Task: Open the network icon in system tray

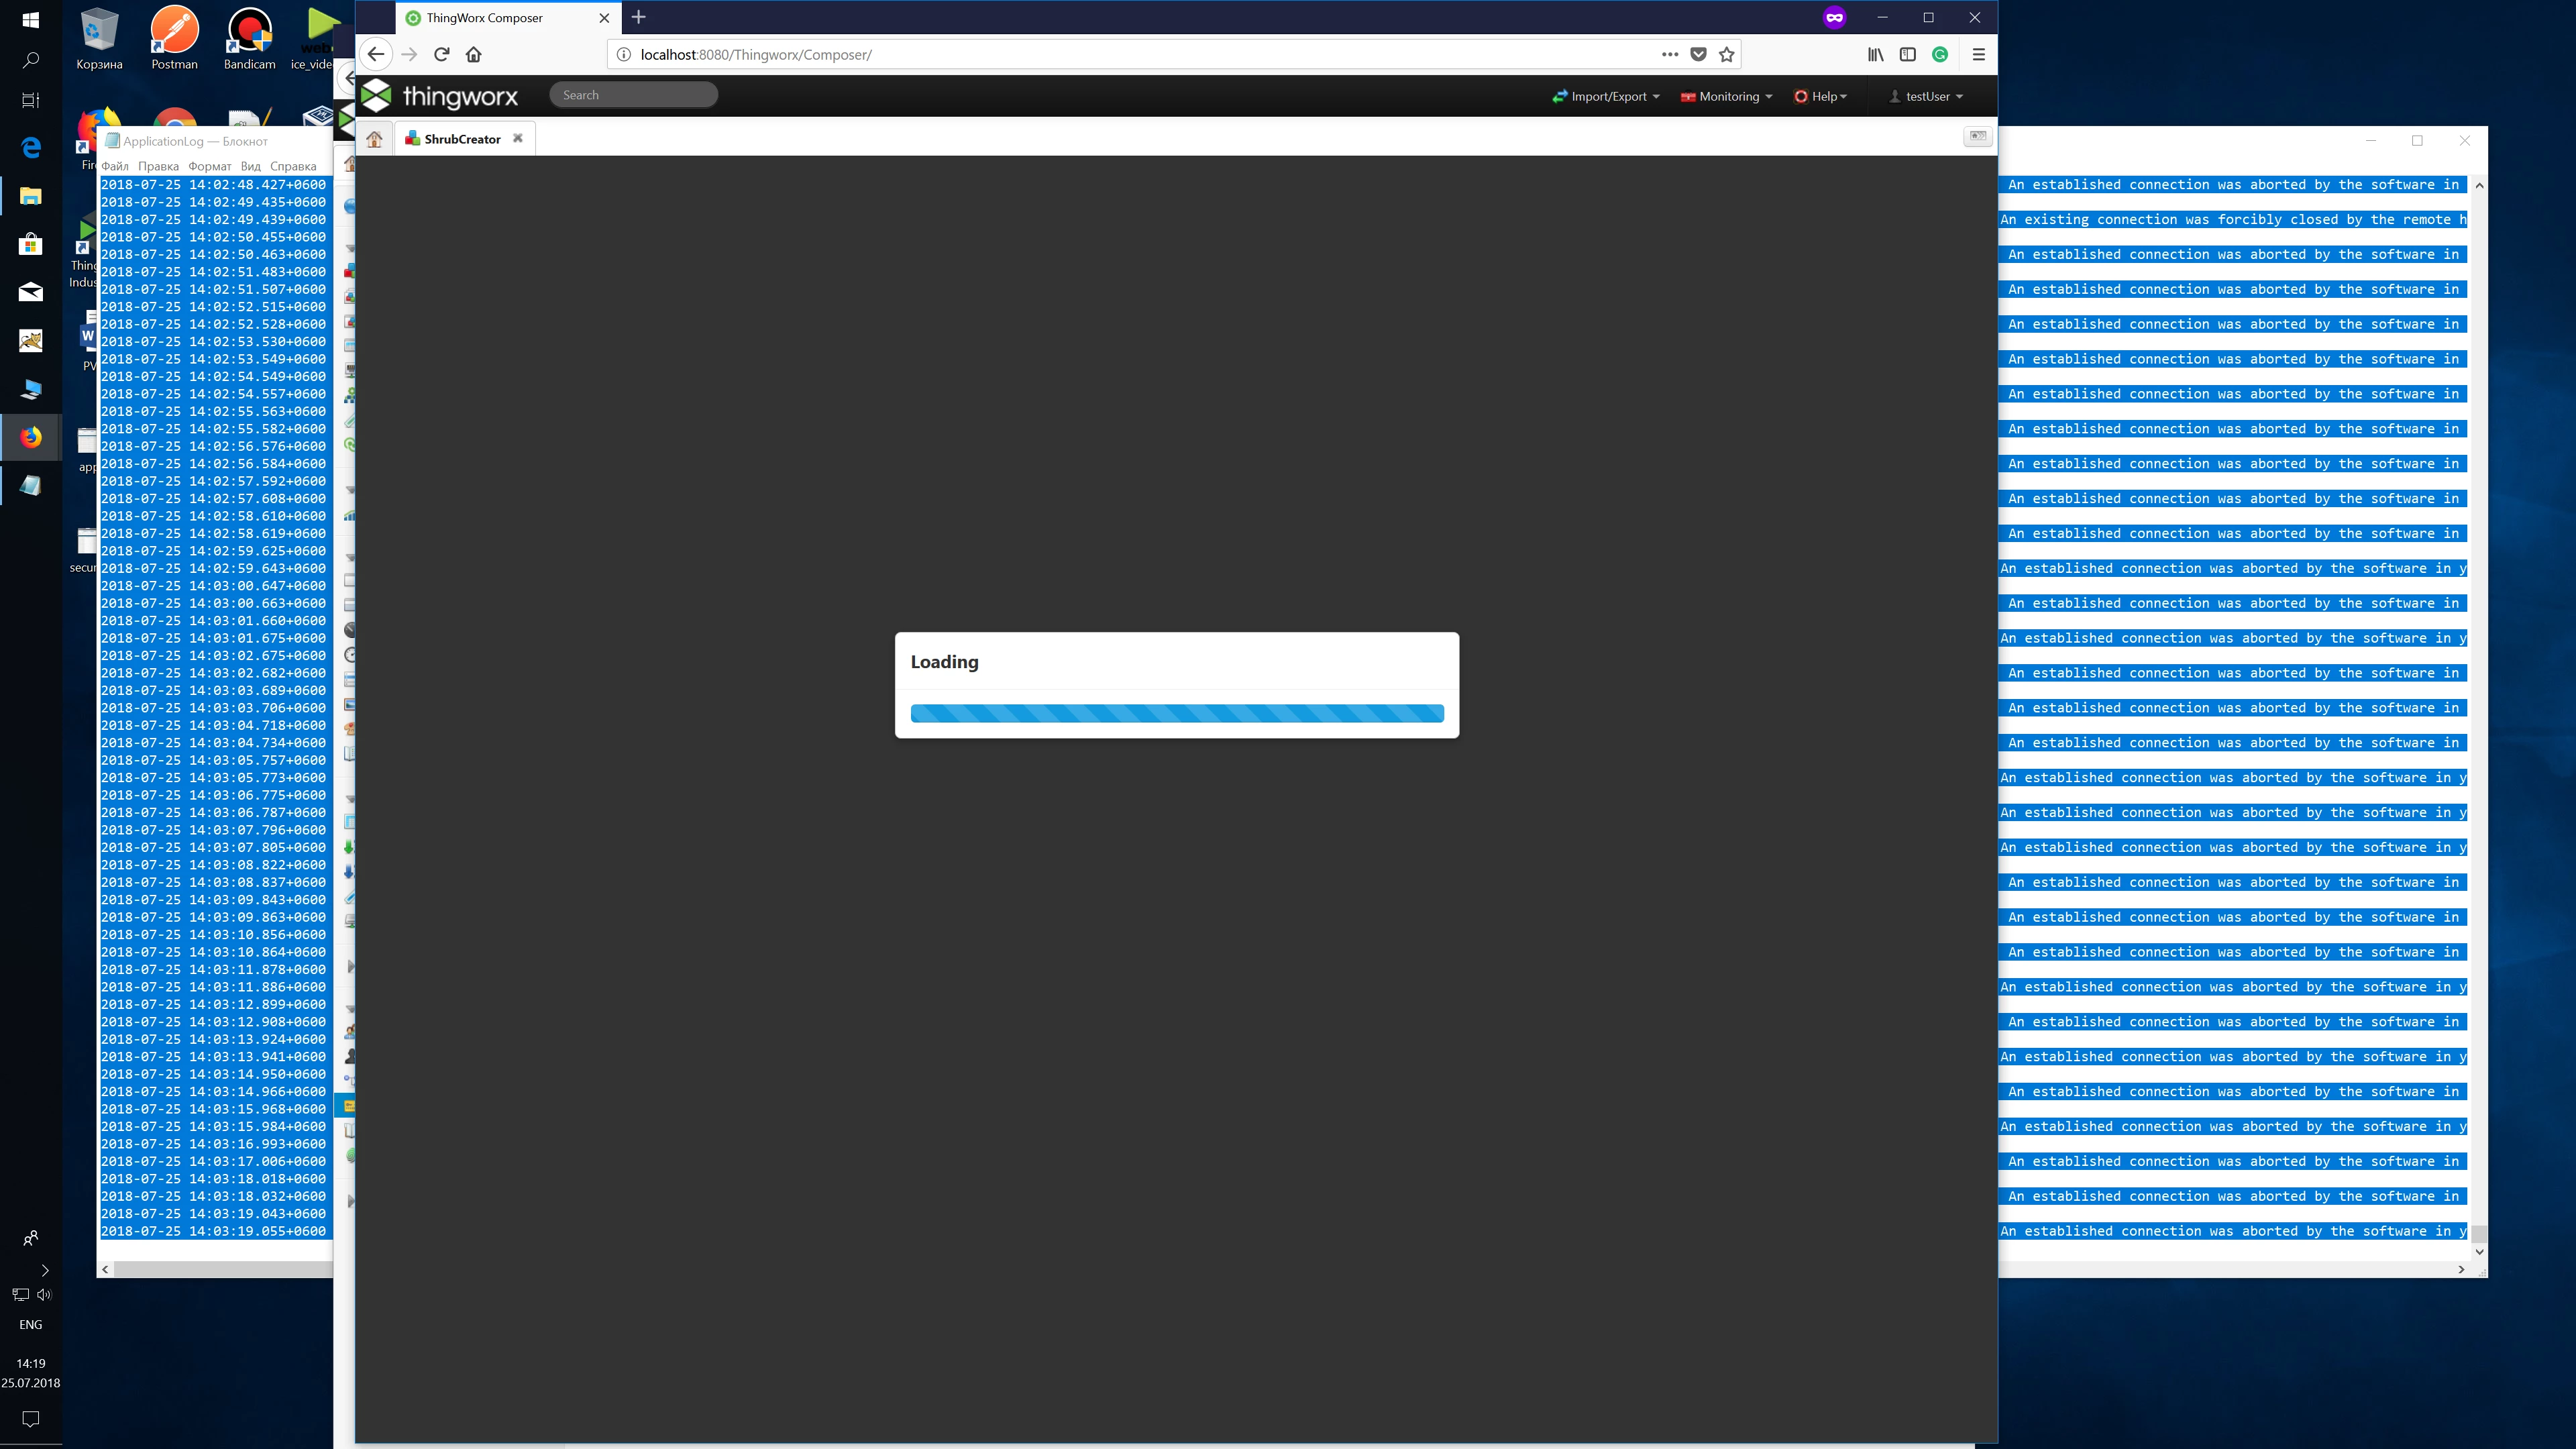Action: coord(20,1294)
